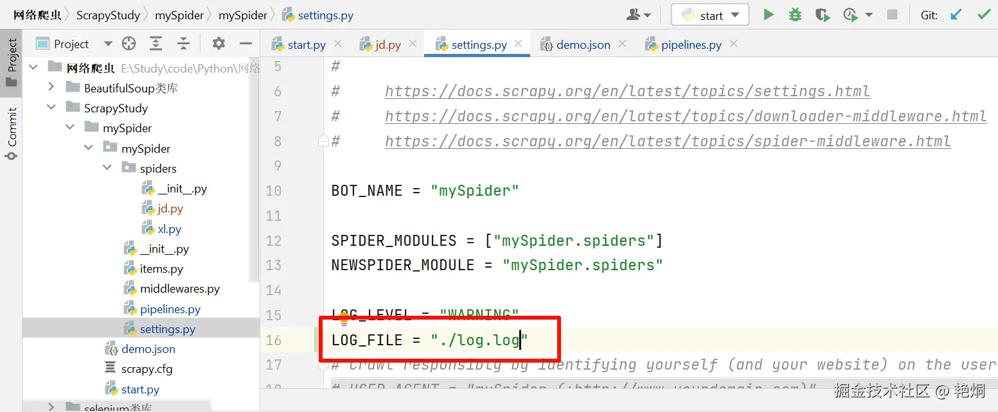Run the start configuration
998x412 pixels.
tap(768, 15)
